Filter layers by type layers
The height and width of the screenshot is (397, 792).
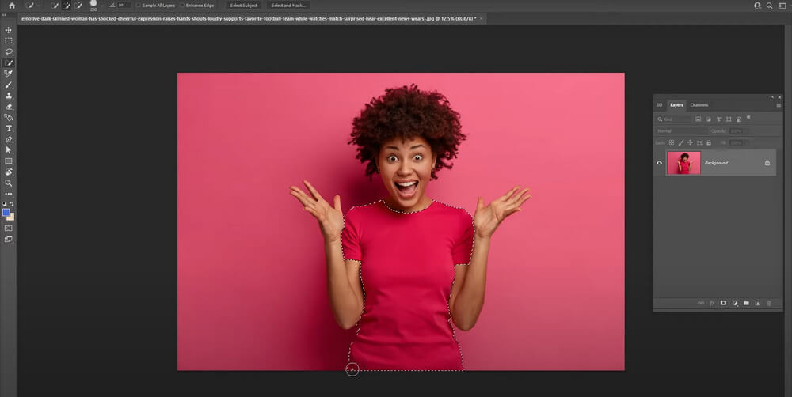tap(719, 119)
